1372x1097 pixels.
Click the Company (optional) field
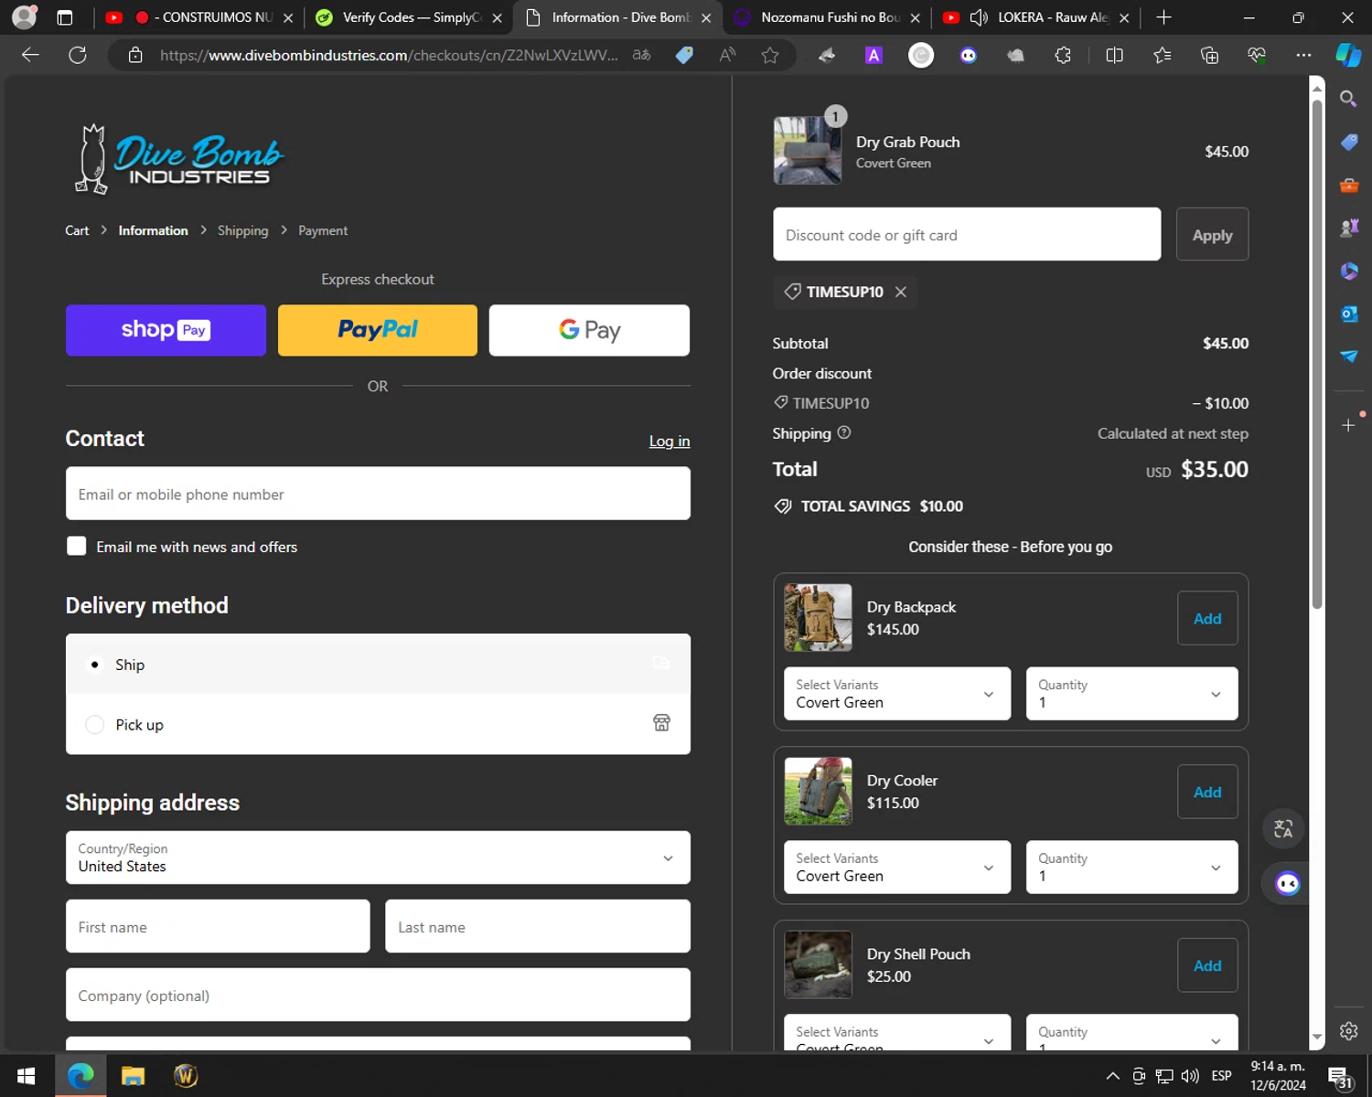378,995
